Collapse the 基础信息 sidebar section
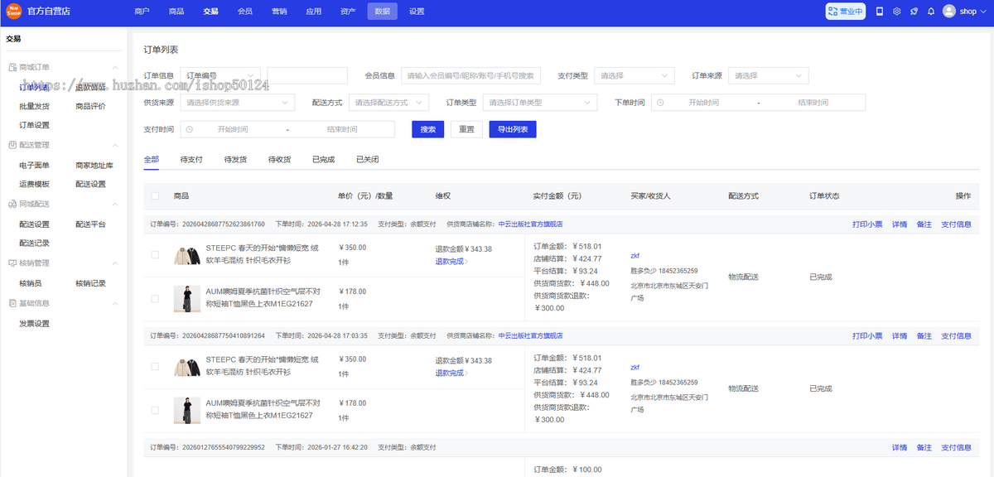The width and height of the screenshot is (994, 477). pyautogui.click(x=115, y=303)
